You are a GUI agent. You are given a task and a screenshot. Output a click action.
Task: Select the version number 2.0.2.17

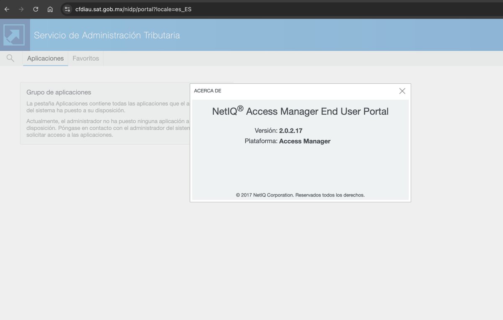(x=290, y=131)
